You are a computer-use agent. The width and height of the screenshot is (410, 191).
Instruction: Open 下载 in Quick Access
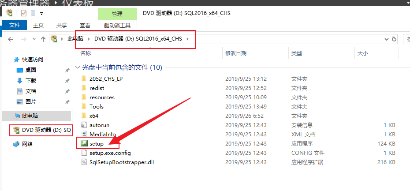click(30, 81)
